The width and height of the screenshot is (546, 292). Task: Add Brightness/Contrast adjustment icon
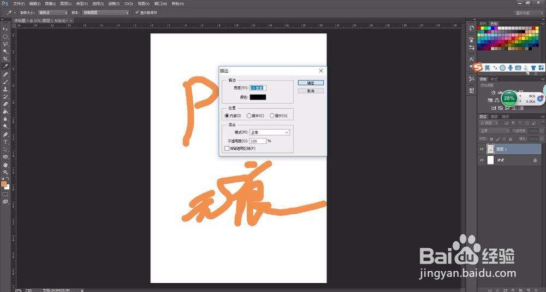pyautogui.click(x=494, y=92)
